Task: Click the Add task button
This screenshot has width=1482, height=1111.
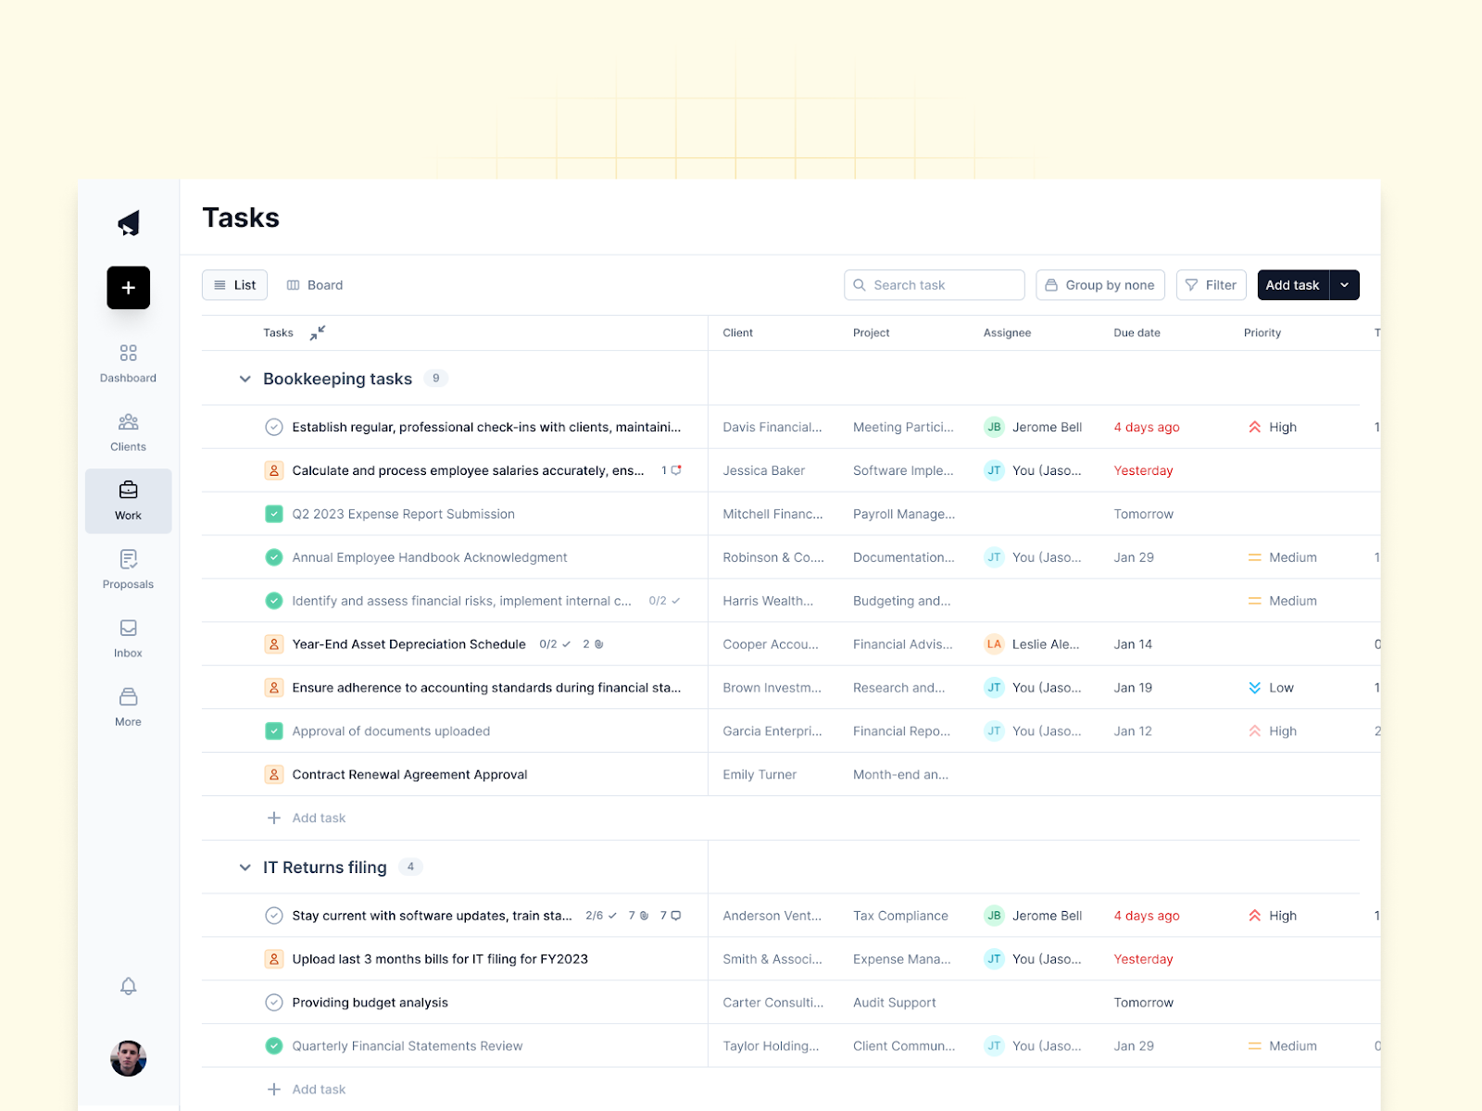Action: tap(1292, 285)
